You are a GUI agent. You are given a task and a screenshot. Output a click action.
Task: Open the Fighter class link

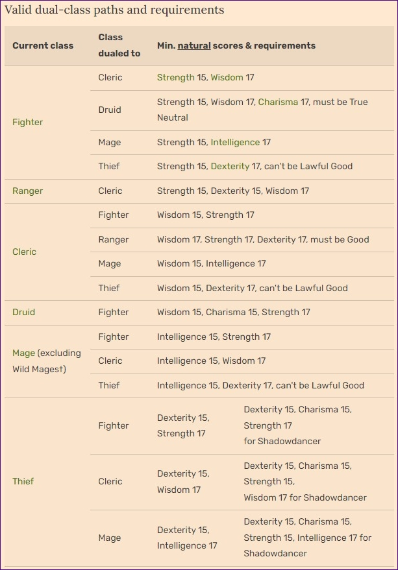pyautogui.click(x=27, y=122)
